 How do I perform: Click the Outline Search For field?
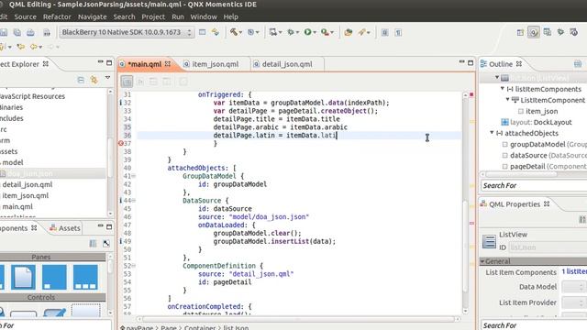click(x=534, y=185)
